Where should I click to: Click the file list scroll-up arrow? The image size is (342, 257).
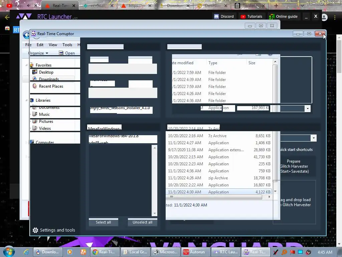click(275, 62)
